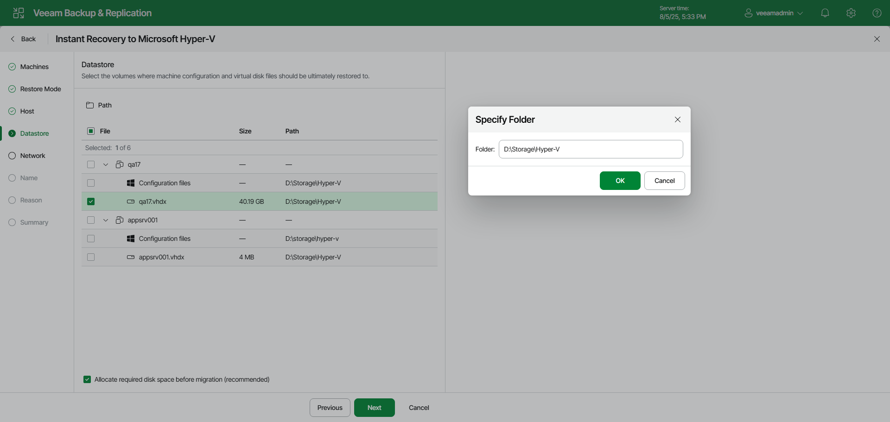Image resolution: width=890 pixels, height=422 pixels.
Task: Open the settings gear
Action: (851, 13)
